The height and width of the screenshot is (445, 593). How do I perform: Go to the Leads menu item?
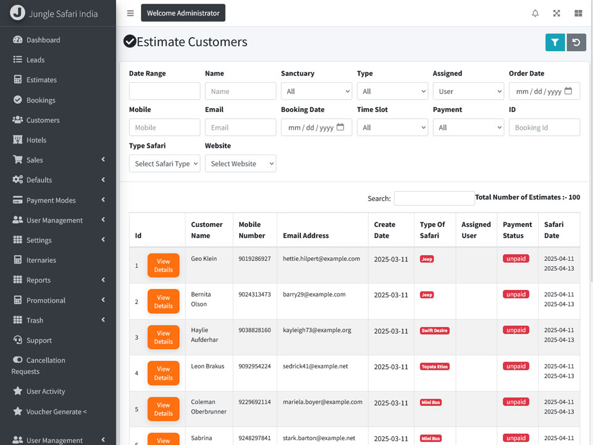tap(58, 60)
